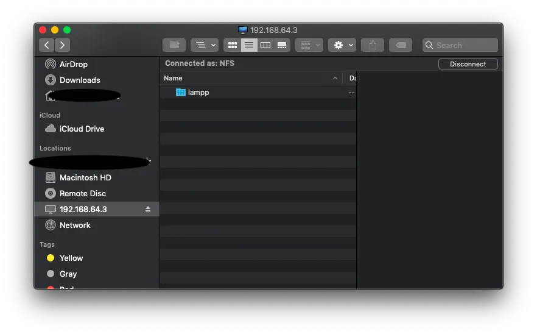Image resolution: width=537 pixels, height=334 pixels.
Task: Switch to gallery view
Action: click(x=282, y=45)
